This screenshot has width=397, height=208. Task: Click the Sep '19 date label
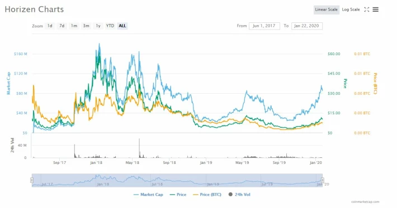279,163
